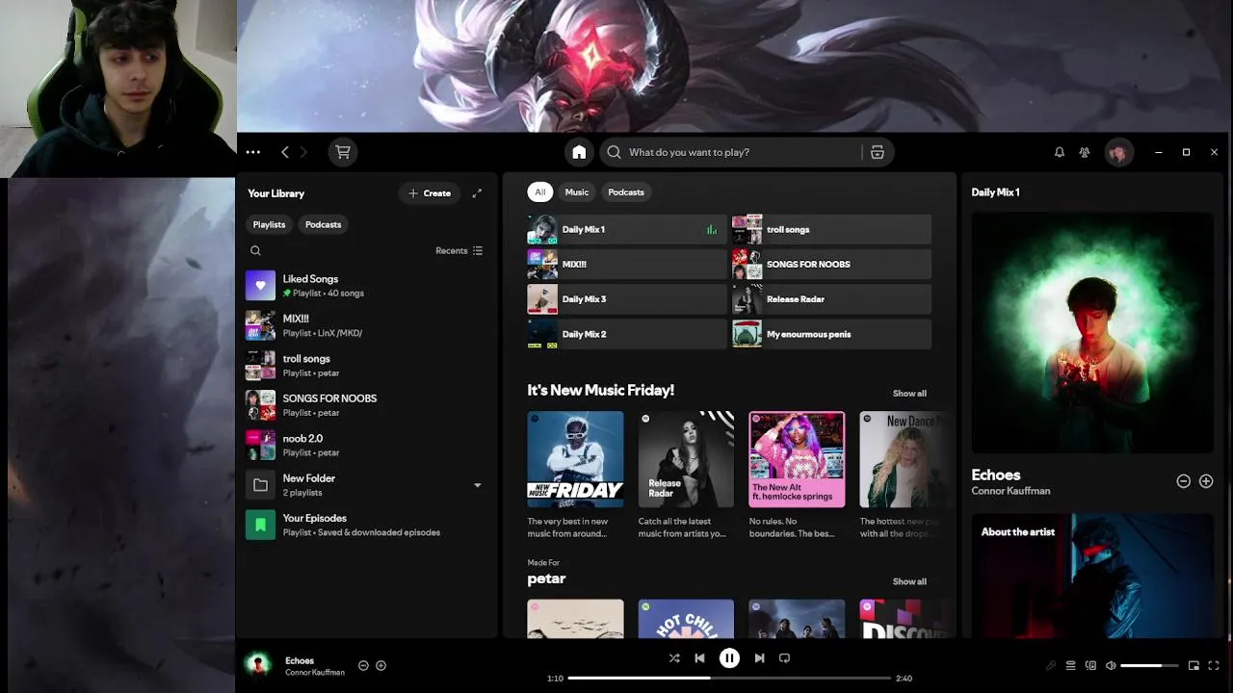Image resolution: width=1233 pixels, height=693 pixels.
Task: Open the Browse icon in search bar
Action: (x=877, y=152)
